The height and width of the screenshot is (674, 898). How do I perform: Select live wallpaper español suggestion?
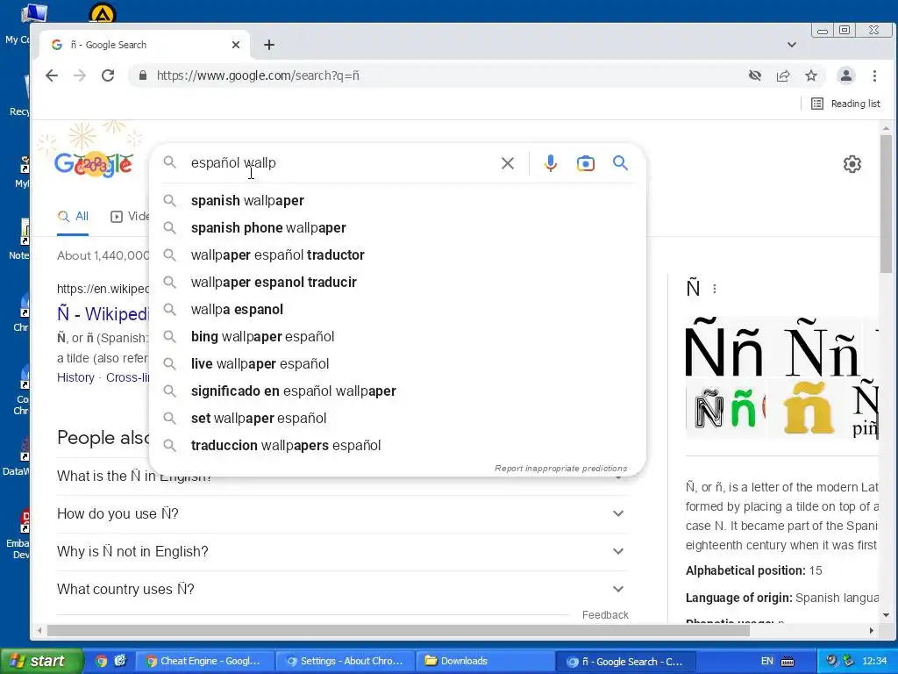pyautogui.click(x=397, y=364)
